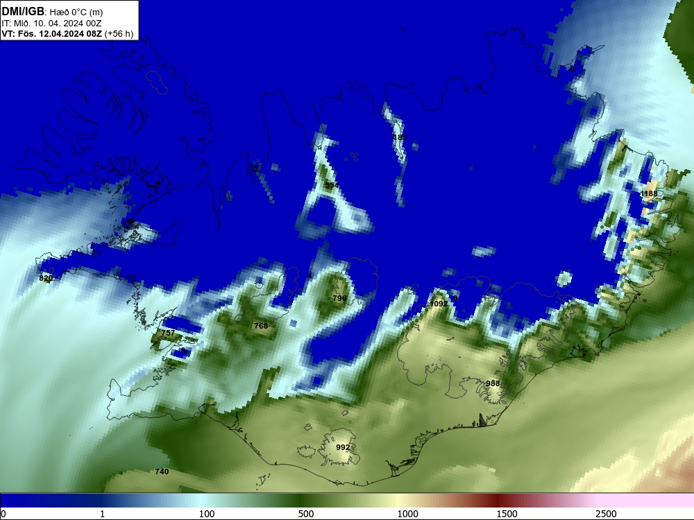Click the map value 1188

coord(649,193)
